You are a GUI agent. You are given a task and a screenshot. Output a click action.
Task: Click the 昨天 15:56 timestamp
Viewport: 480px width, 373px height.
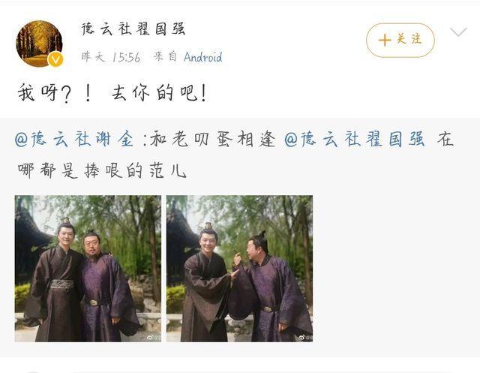[x=111, y=57]
